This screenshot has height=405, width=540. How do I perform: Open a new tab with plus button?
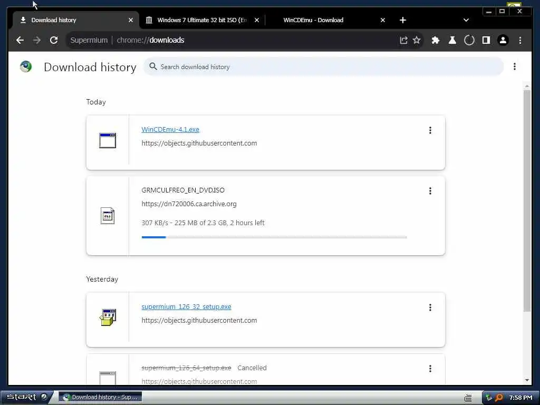[x=402, y=21]
